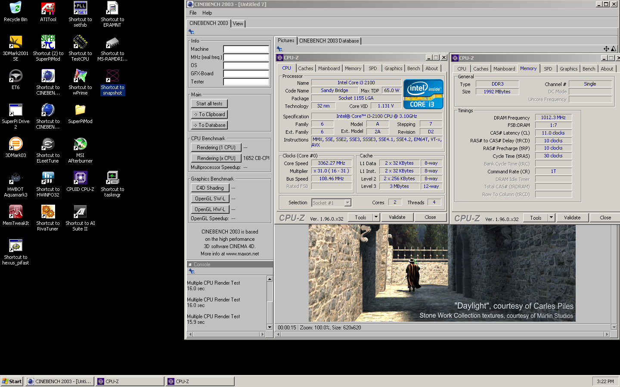Image resolution: width=620 pixels, height=387 pixels.
Task: Open the Help menu in CINEBENCH
Action: click(x=207, y=13)
